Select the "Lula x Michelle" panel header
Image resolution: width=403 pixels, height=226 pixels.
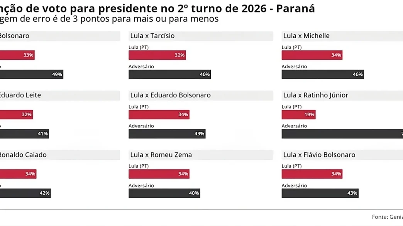point(306,36)
